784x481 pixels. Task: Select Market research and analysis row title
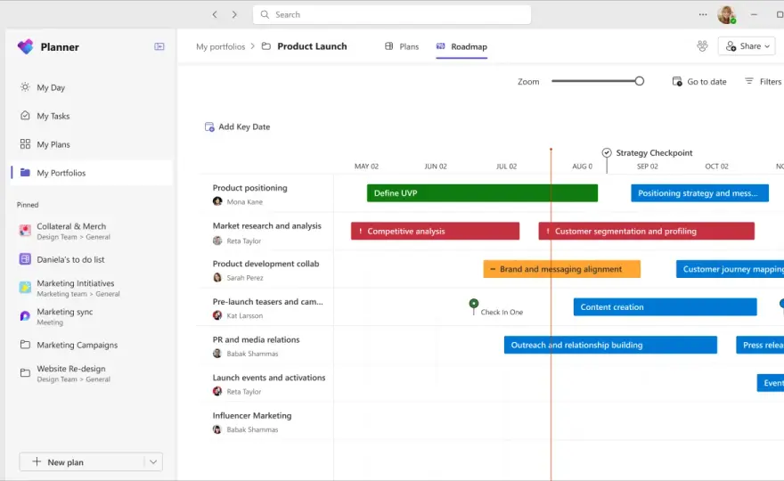pyautogui.click(x=267, y=225)
